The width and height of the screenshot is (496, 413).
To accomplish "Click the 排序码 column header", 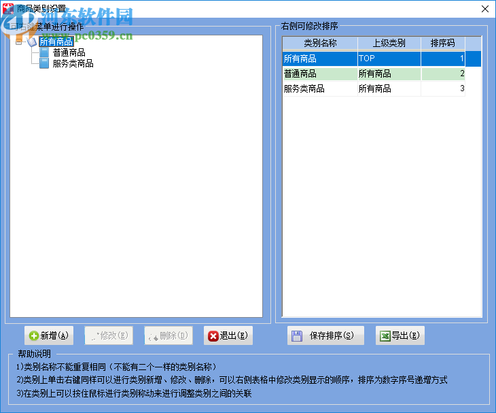I will pyautogui.click(x=443, y=43).
